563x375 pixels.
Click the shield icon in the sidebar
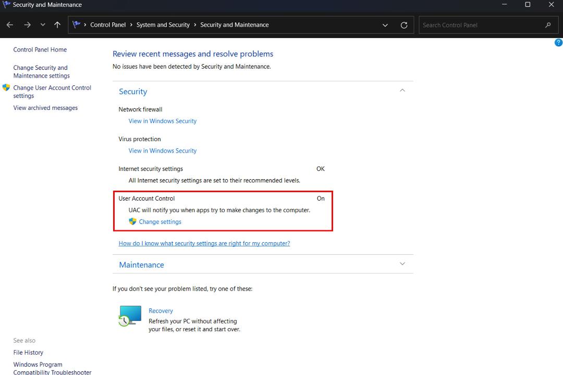coord(6,87)
